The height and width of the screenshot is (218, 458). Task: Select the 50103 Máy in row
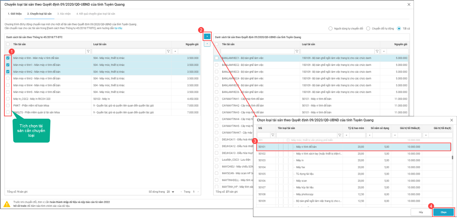click(x=354, y=160)
